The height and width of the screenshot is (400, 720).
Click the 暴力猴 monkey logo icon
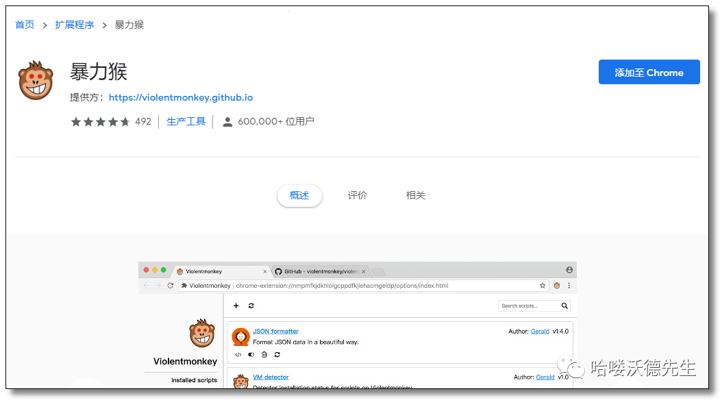(36, 80)
